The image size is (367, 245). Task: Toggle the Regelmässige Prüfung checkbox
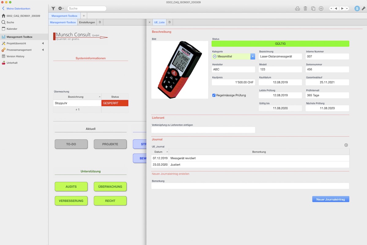pyautogui.click(x=214, y=95)
